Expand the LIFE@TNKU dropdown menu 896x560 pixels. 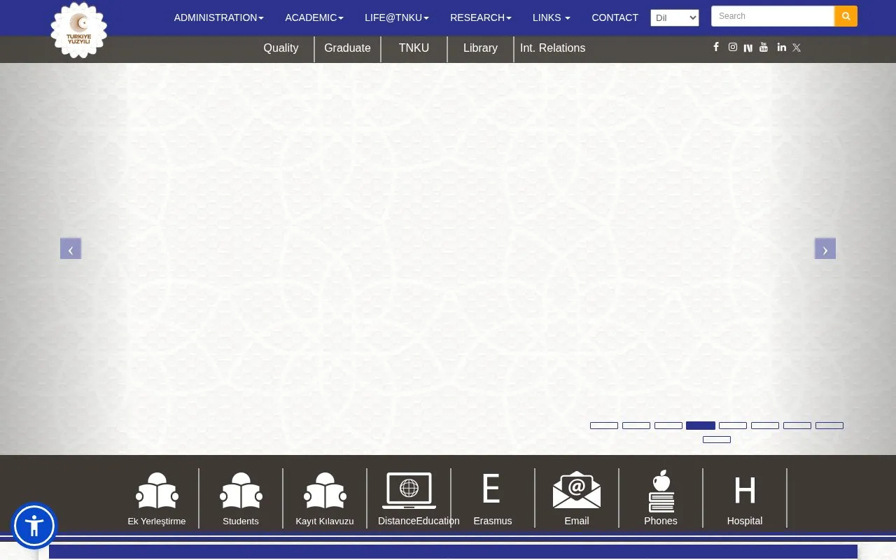[397, 17]
